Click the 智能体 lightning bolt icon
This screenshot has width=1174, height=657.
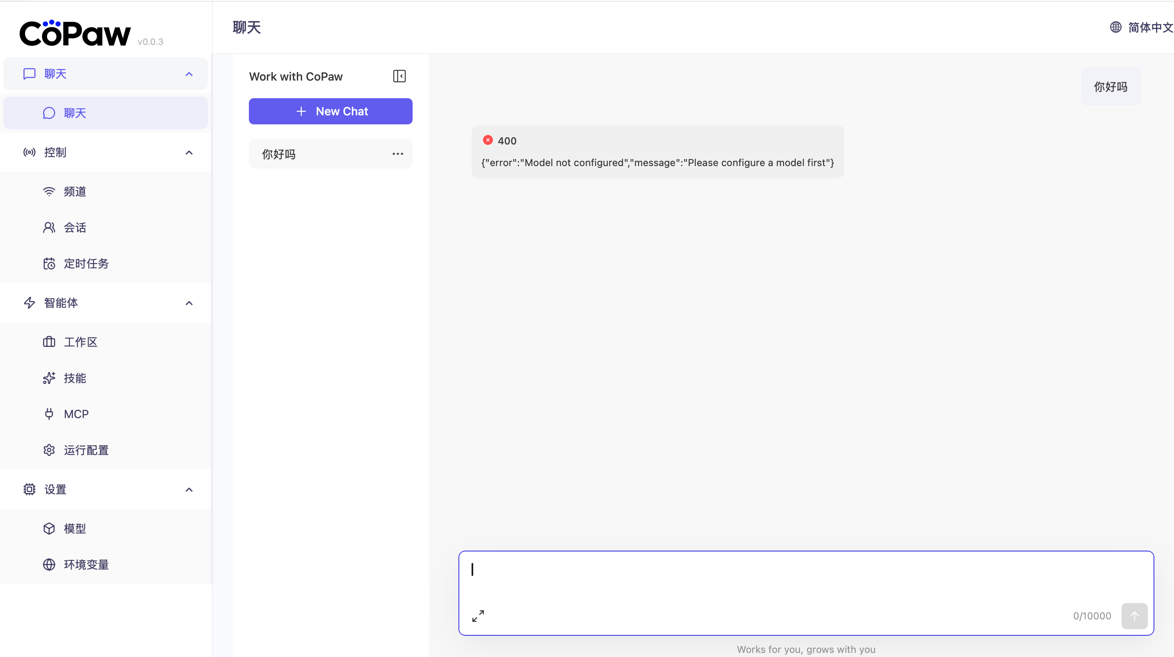pos(29,303)
